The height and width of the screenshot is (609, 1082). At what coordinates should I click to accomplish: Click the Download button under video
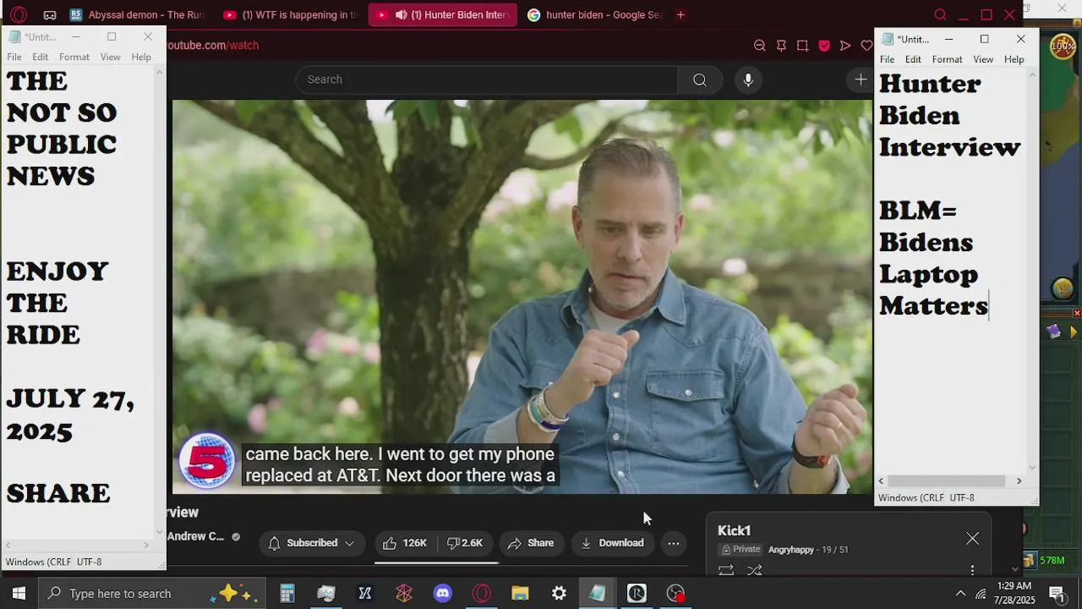(x=612, y=543)
